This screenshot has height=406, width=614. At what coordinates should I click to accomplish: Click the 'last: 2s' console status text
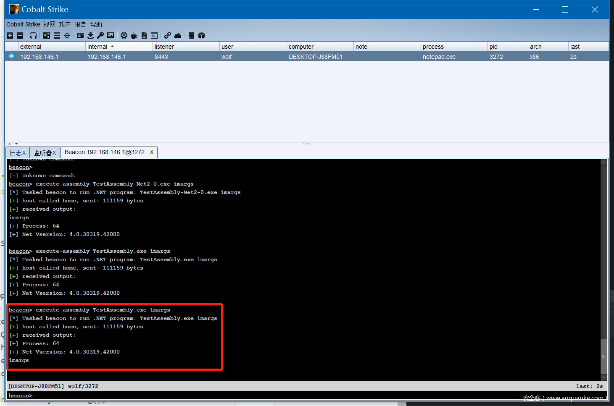[589, 386]
